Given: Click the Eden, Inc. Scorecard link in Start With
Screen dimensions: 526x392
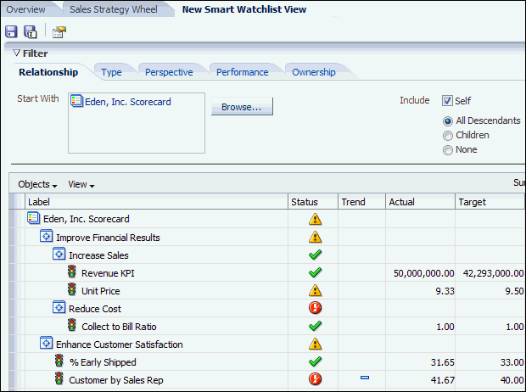Looking at the screenshot, I should [128, 102].
